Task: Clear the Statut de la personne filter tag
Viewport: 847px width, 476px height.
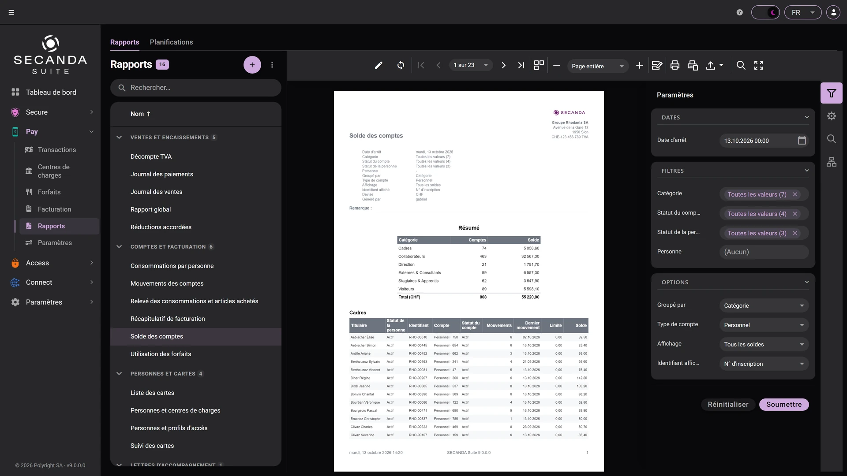Action: click(x=795, y=233)
